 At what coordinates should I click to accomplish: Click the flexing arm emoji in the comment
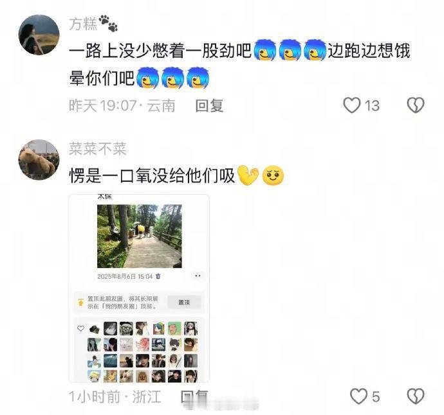248,175
